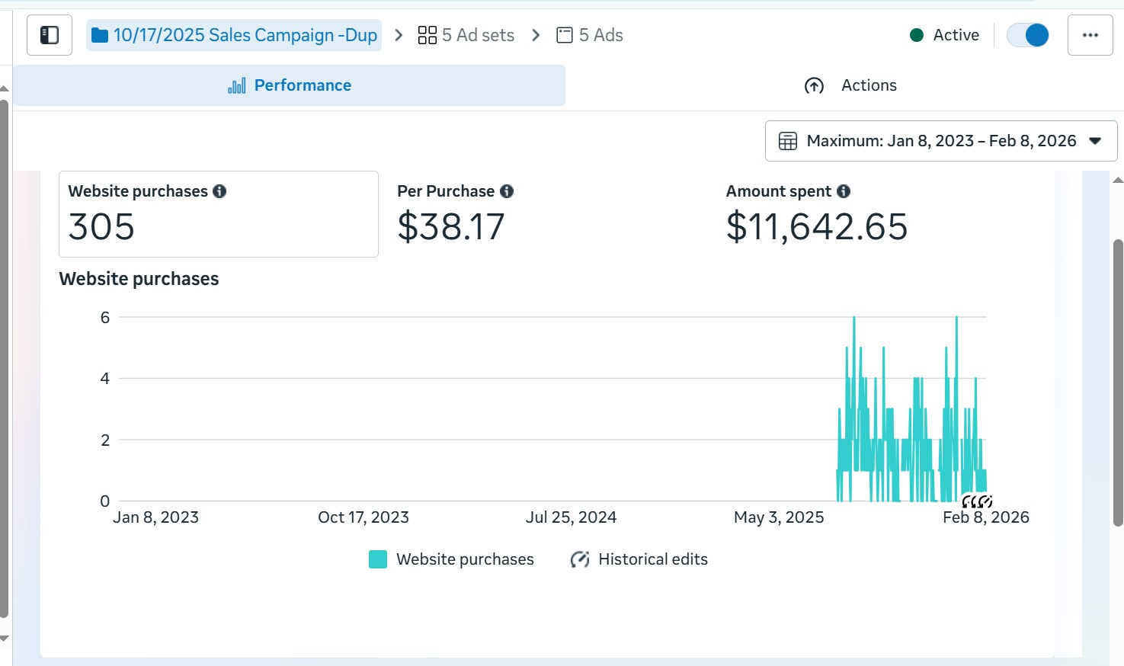Click the Website purchases info icon
Screen dimensions: 1124x666
pos(219,191)
